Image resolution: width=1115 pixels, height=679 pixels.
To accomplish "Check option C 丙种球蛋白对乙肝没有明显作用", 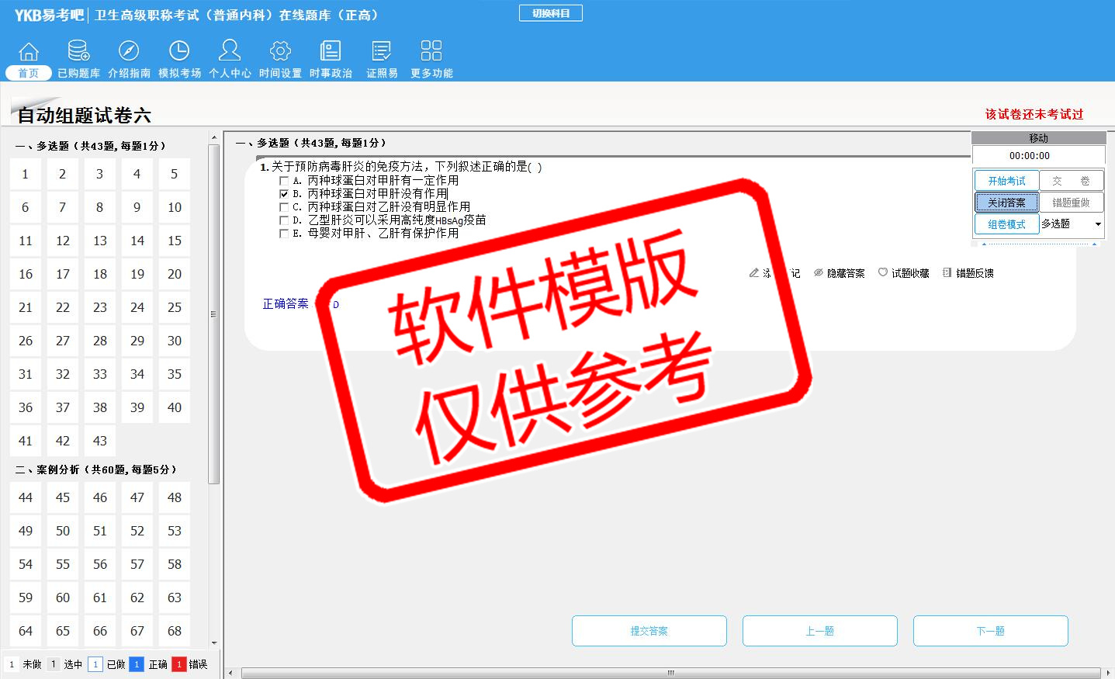I will pyautogui.click(x=284, y=207).
